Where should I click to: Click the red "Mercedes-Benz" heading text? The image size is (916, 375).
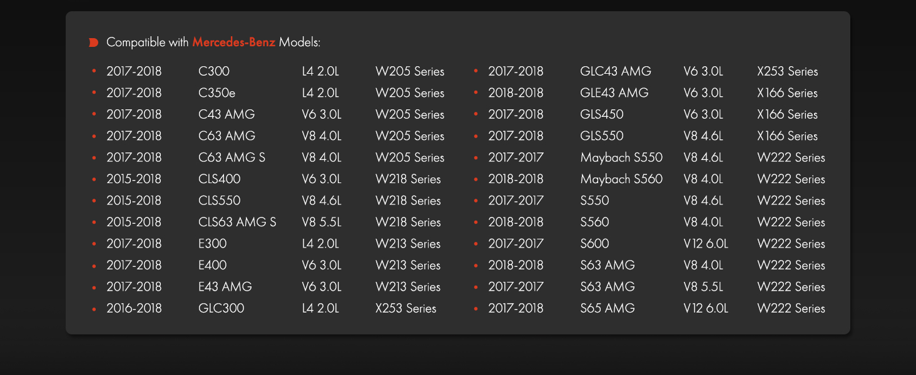[233, 42]
